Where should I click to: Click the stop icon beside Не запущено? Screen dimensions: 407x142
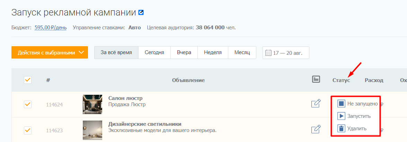point(341,103)
